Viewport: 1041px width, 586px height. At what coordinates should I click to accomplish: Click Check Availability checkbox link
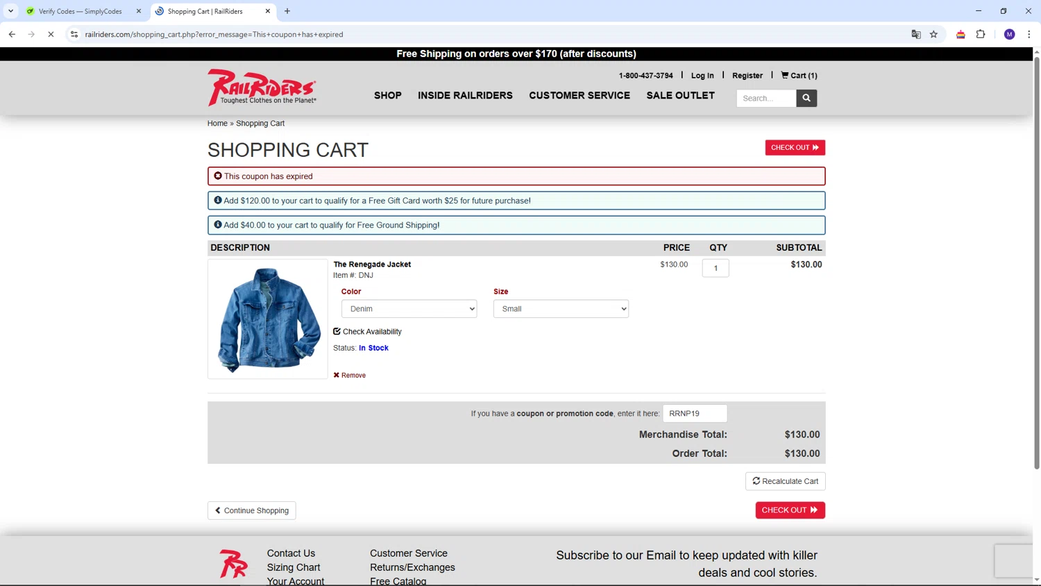pos(367,332)
